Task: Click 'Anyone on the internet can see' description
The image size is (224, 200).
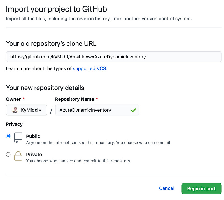Action: point(99,143)
